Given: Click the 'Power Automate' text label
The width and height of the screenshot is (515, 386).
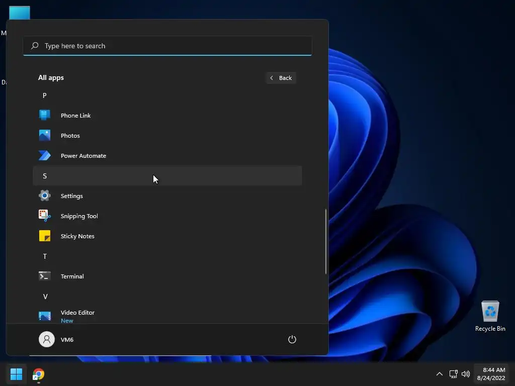Looking at the screenshot, I should point(83,156).
